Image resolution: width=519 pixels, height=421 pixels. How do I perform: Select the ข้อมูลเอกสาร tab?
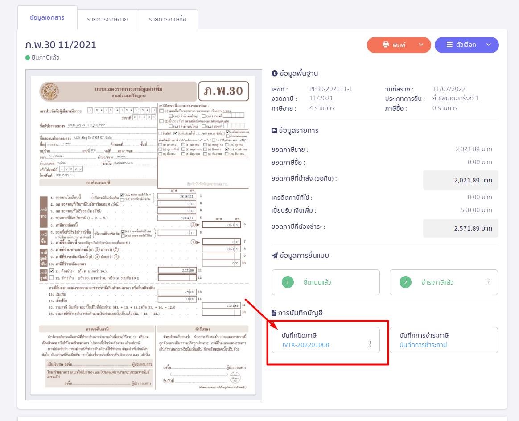(x=47, y=18)
